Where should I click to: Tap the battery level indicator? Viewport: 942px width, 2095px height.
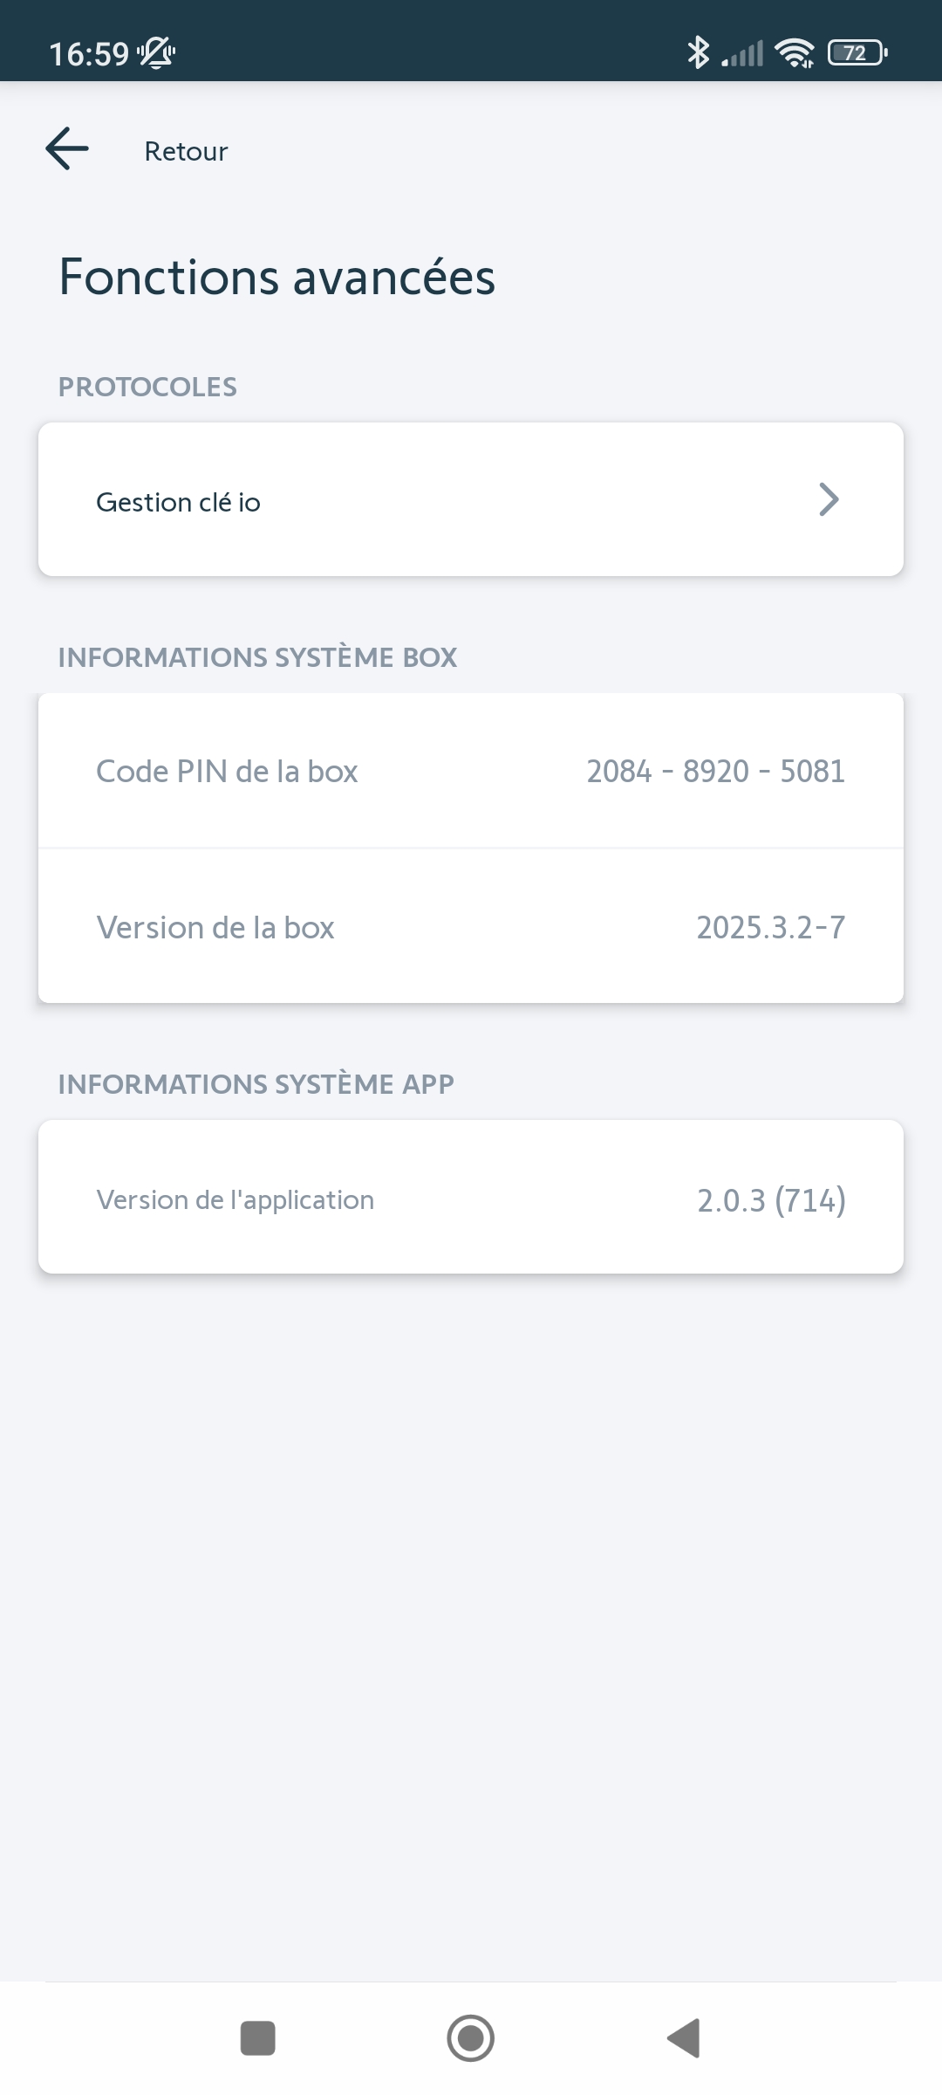858,53
